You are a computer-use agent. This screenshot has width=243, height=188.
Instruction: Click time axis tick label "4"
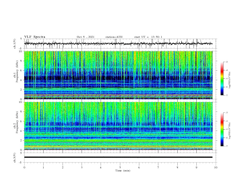point(101,167)
